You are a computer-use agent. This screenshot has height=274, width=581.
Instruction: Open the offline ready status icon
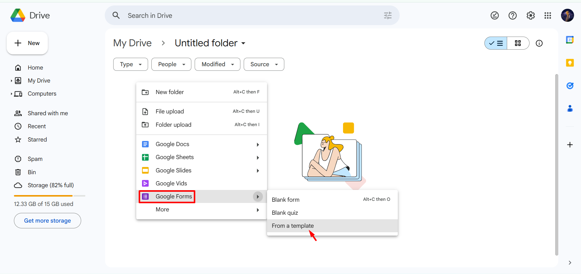(495, 15)
